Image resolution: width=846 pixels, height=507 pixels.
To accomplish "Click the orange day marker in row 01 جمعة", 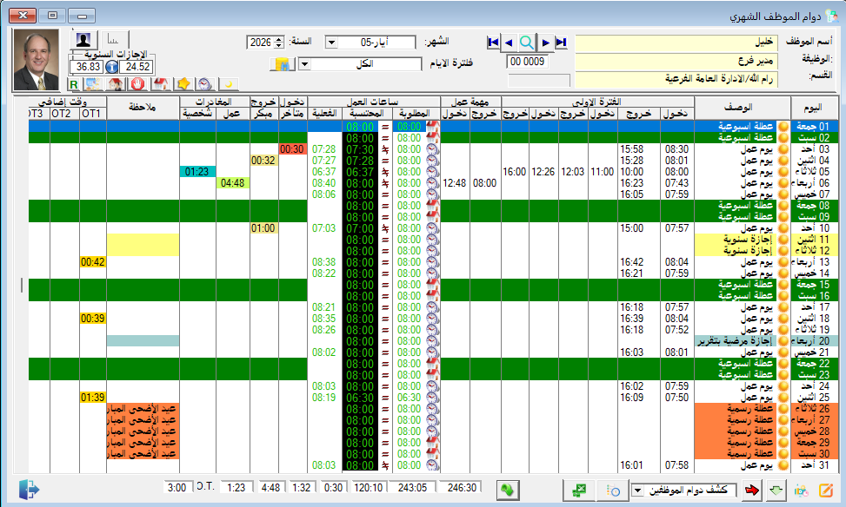I will [x=783, y=127].
